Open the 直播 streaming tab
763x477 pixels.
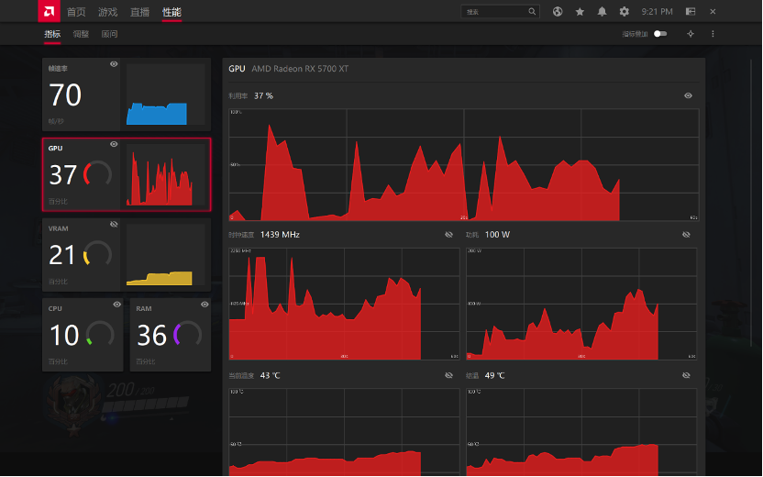[139, 12]
